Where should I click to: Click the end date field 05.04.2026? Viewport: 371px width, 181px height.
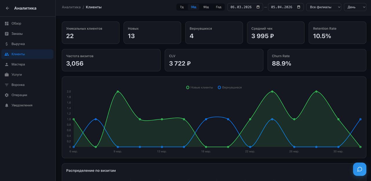(282, 7)
